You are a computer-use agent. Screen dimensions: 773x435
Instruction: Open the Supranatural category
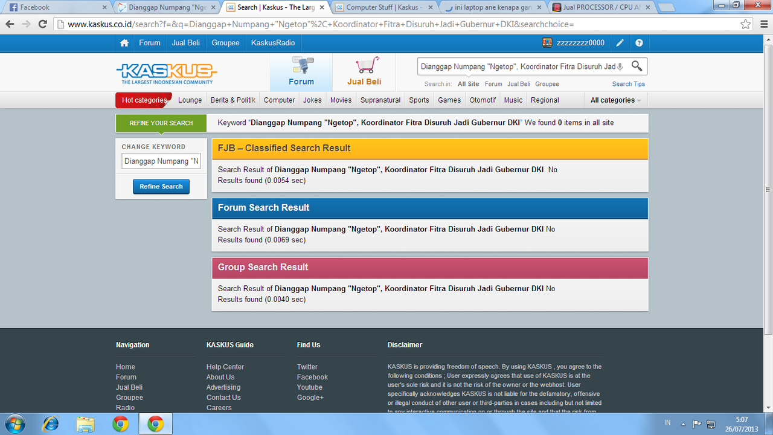[380, 100]
